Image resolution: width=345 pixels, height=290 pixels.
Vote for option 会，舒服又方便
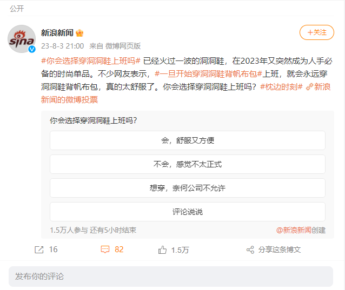pyautogui.click(x=187, y=140)
